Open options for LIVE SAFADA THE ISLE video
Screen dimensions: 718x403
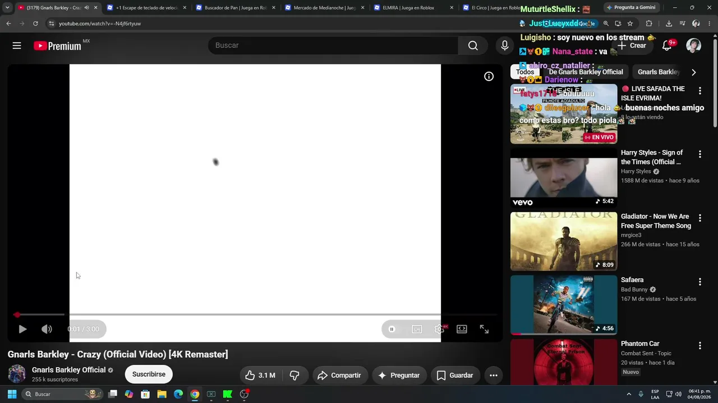[x=699, y=91]
